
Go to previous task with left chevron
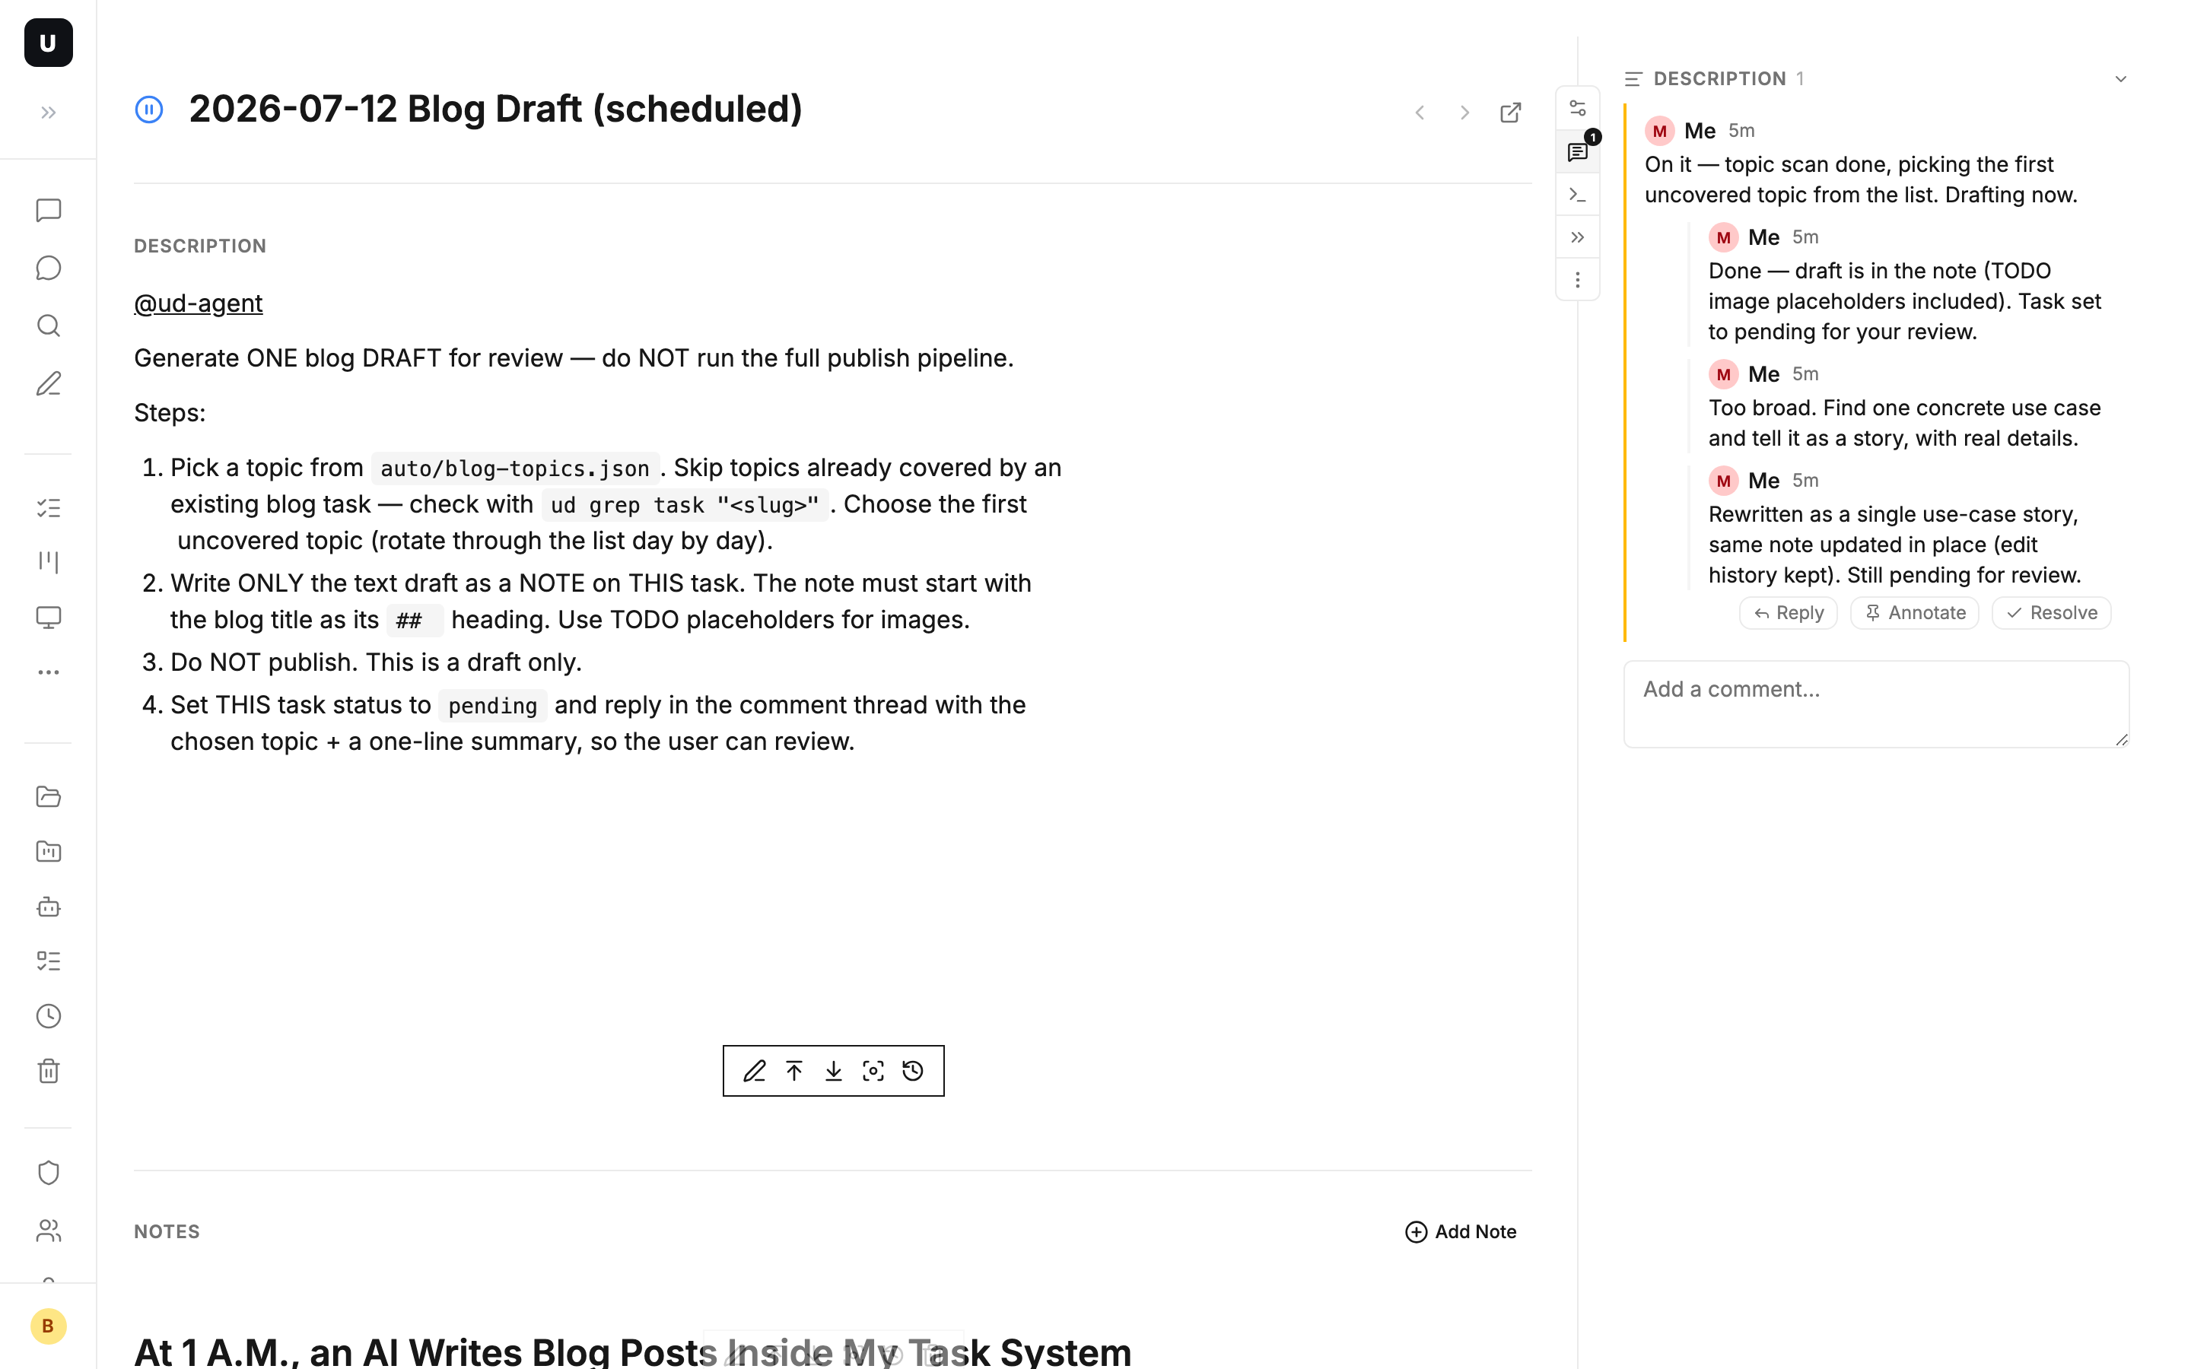1420,113
